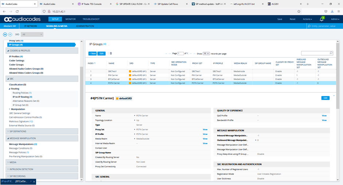343x185 pixels.
Task: Collapse the details pane chevron near Edit
Action: (334, 96)
